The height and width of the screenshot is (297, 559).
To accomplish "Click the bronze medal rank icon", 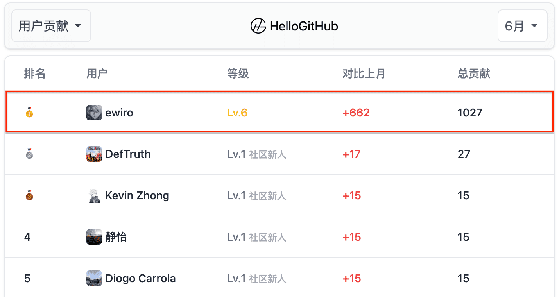I will pyautogui.click(x=29, y=195).
